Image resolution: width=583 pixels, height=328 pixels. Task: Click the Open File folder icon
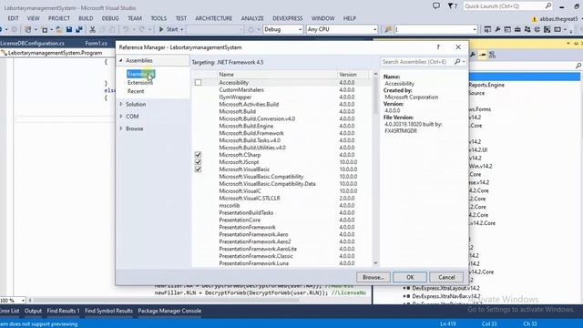(58, 29)
